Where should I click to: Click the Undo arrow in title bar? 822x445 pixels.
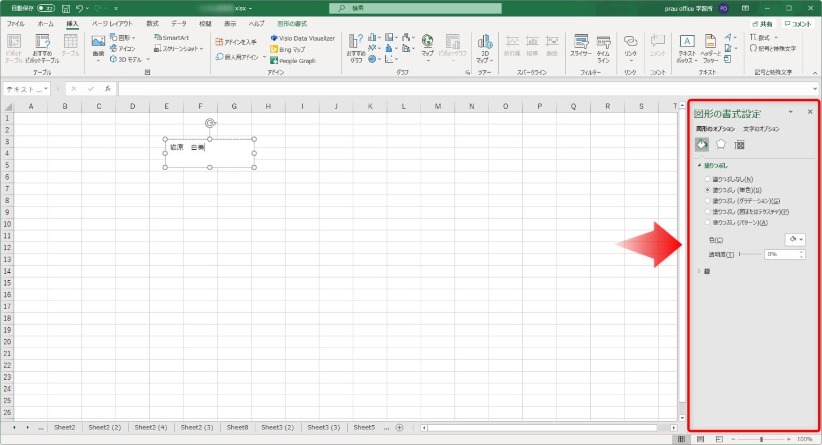pos(79,9)
